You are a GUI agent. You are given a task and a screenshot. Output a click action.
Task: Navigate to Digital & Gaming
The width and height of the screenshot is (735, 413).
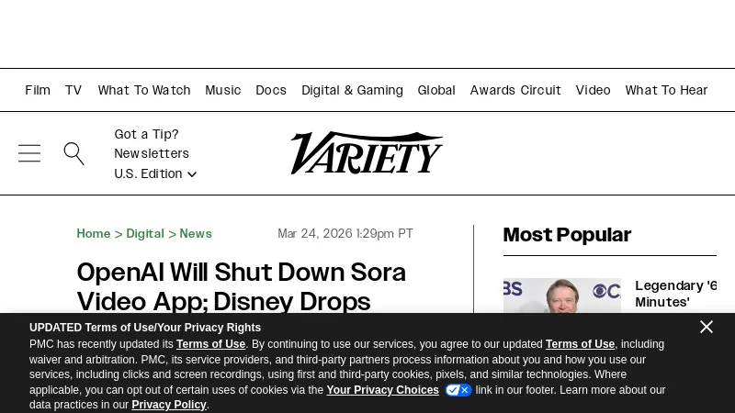(x=352, y=90)
